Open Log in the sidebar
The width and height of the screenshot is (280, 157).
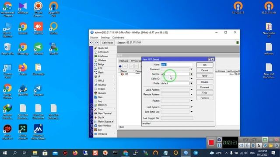click(100, 101)
